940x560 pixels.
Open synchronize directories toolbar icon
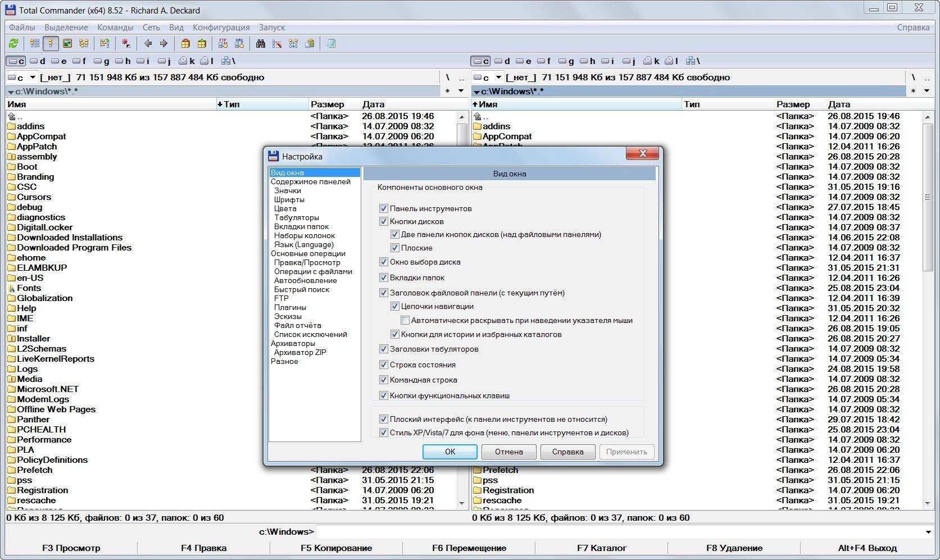pyautogui.click(x=293, y=43)
